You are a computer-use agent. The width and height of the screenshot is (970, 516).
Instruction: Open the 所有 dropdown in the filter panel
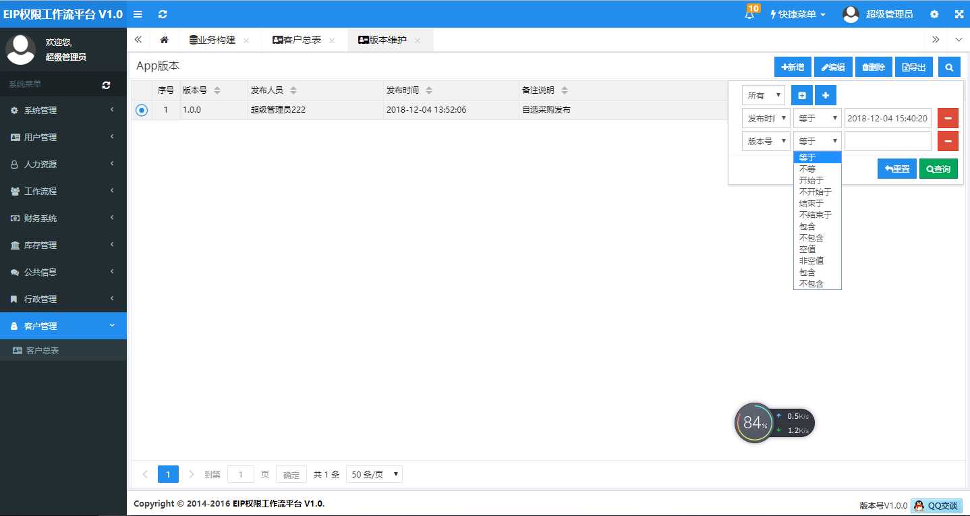(763, 95)
